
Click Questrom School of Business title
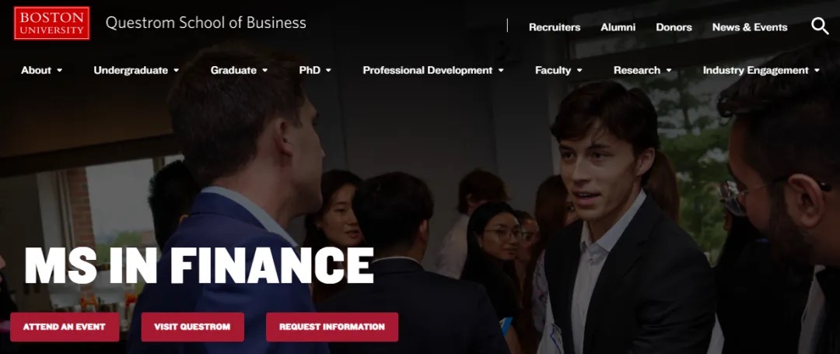[x=205, y=23]
